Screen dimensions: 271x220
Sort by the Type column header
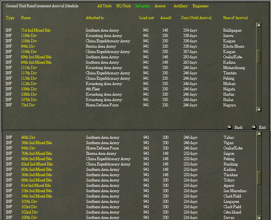[x=10, y=18]
